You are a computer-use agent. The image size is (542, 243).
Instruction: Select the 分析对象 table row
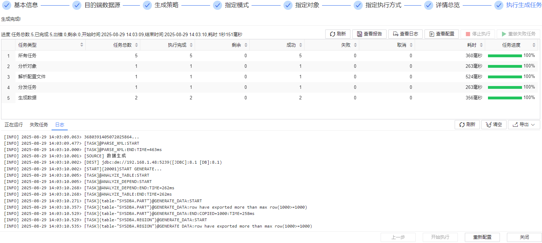coord(269,66)
